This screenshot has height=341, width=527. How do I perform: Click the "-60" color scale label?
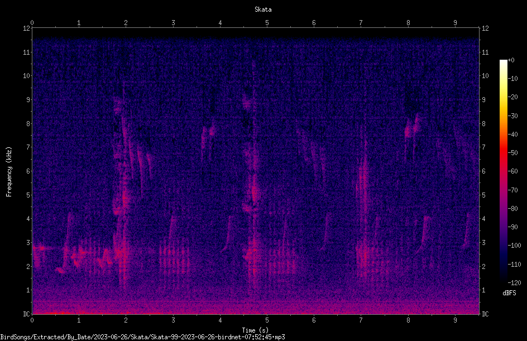[512, 171]
